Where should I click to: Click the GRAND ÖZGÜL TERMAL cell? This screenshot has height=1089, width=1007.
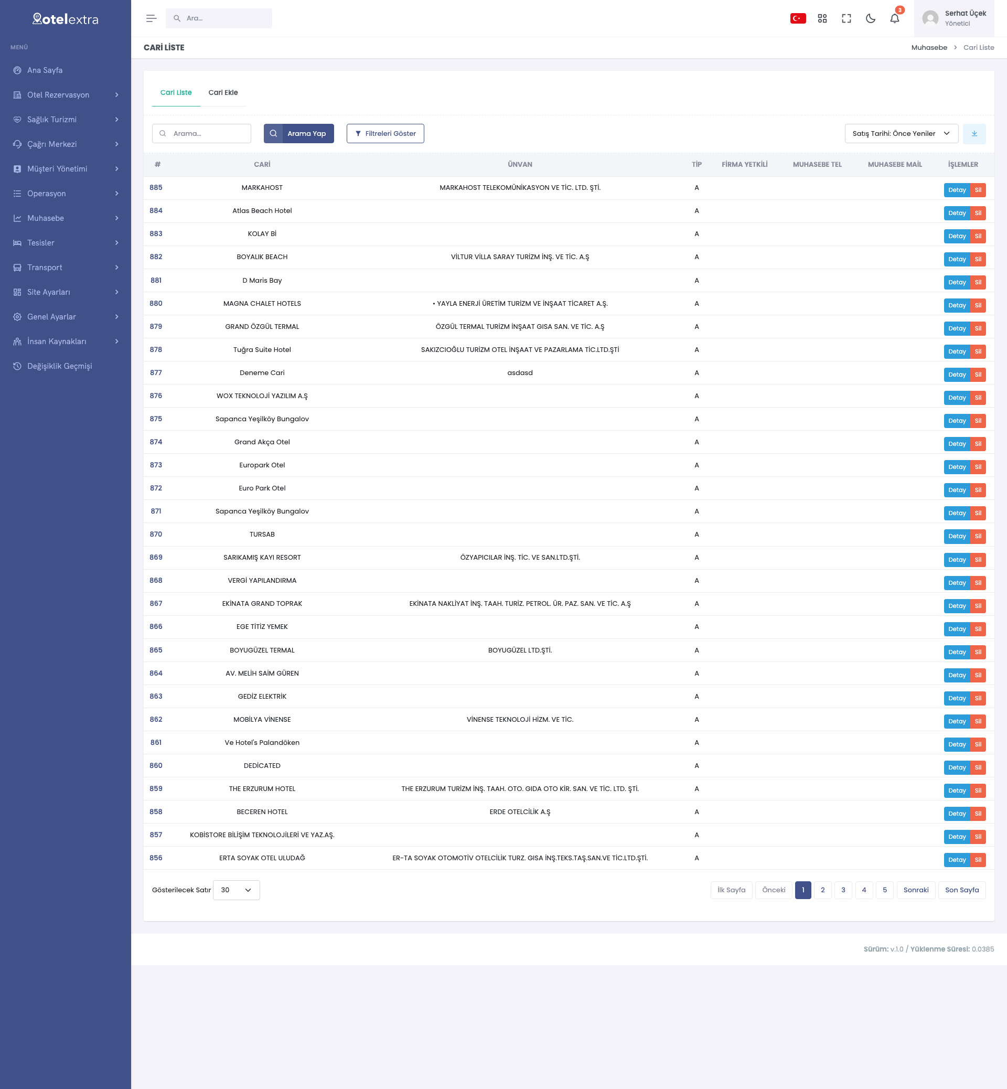262,326
